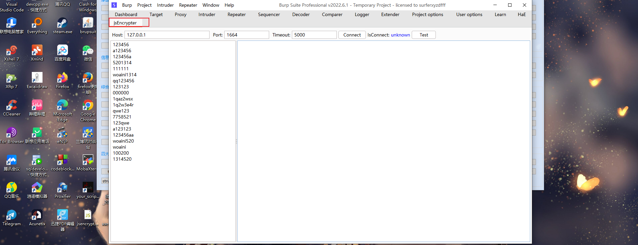Viewport: 638px width, 245px height.
Task: Open the Xmind desktop icon
Action: [x=37, y=53]
